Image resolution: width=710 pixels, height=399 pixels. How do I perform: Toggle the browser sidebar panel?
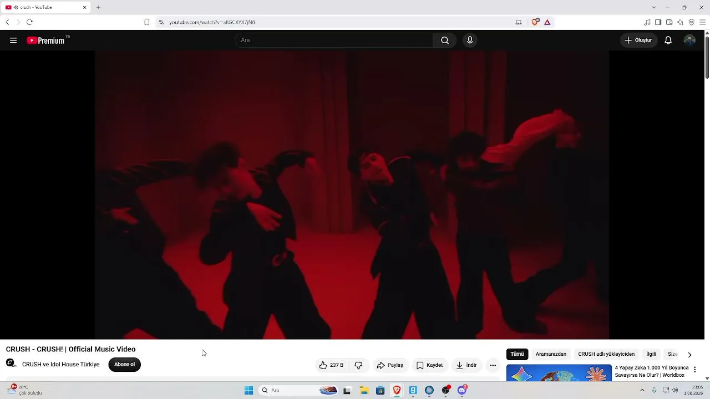[658, 22]
